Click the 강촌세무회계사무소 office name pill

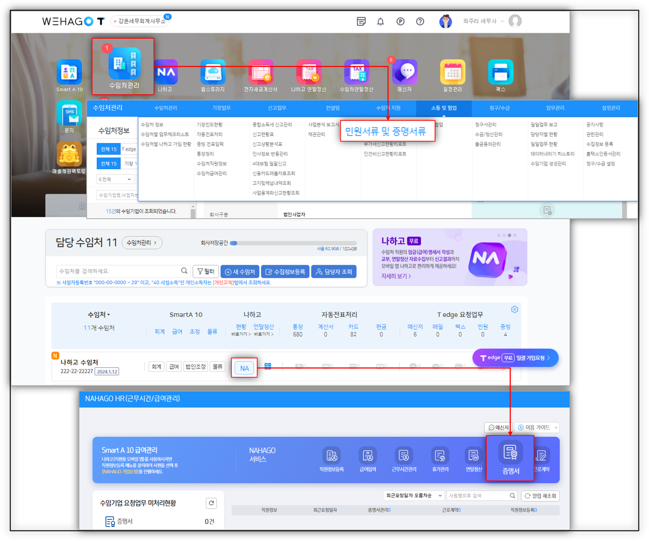tap(140, 21)
